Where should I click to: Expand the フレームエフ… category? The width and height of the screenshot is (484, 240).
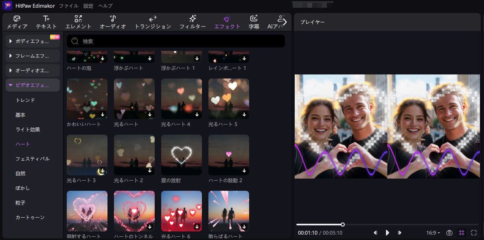[33, 56]
